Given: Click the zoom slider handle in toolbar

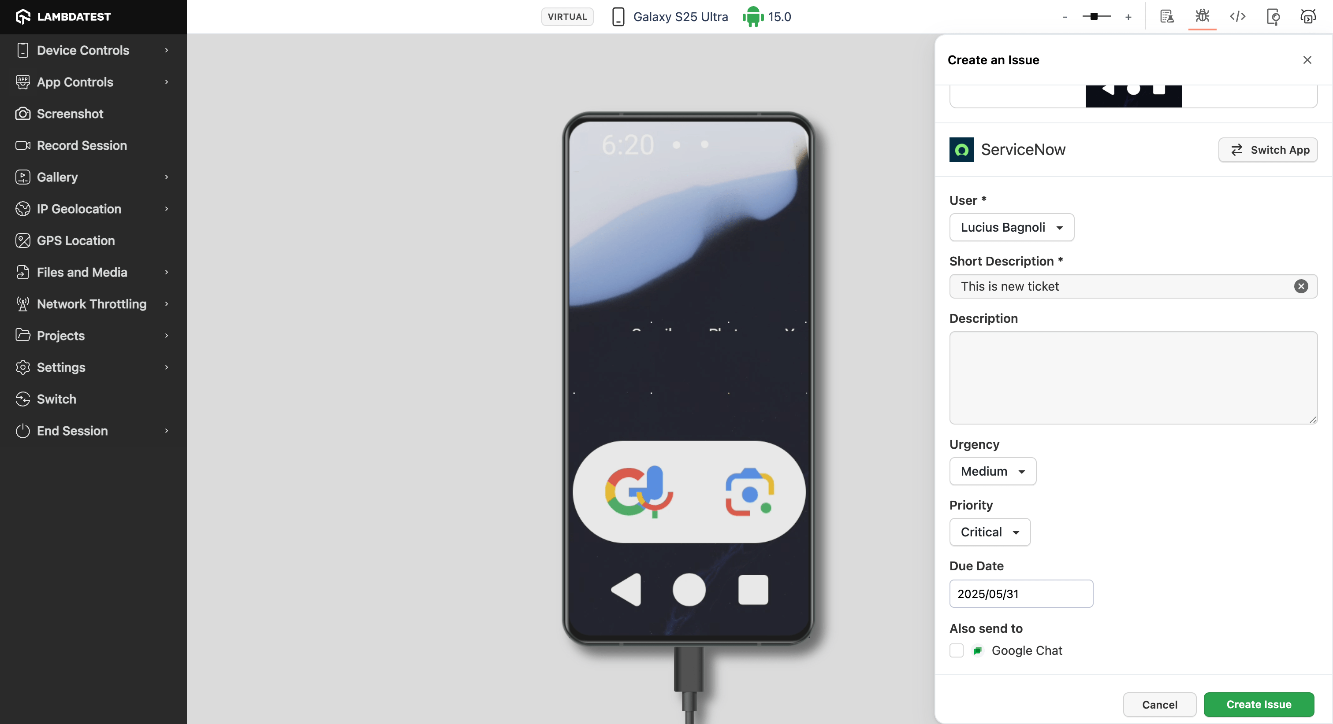Looking at the screenshot, I should pyautogui.click(x=1093, y=17).
